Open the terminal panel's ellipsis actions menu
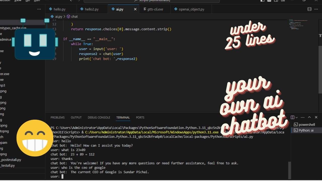This screenshot has width=322, height=181. (x=303, y=117)
